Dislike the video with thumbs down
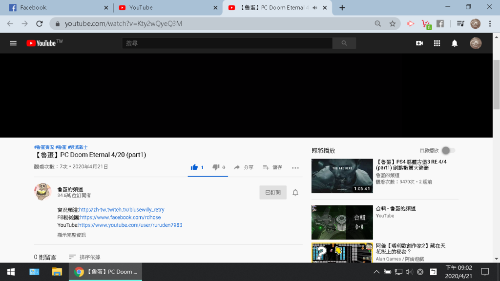Viewport: 500px width, 281px height. 219,167
